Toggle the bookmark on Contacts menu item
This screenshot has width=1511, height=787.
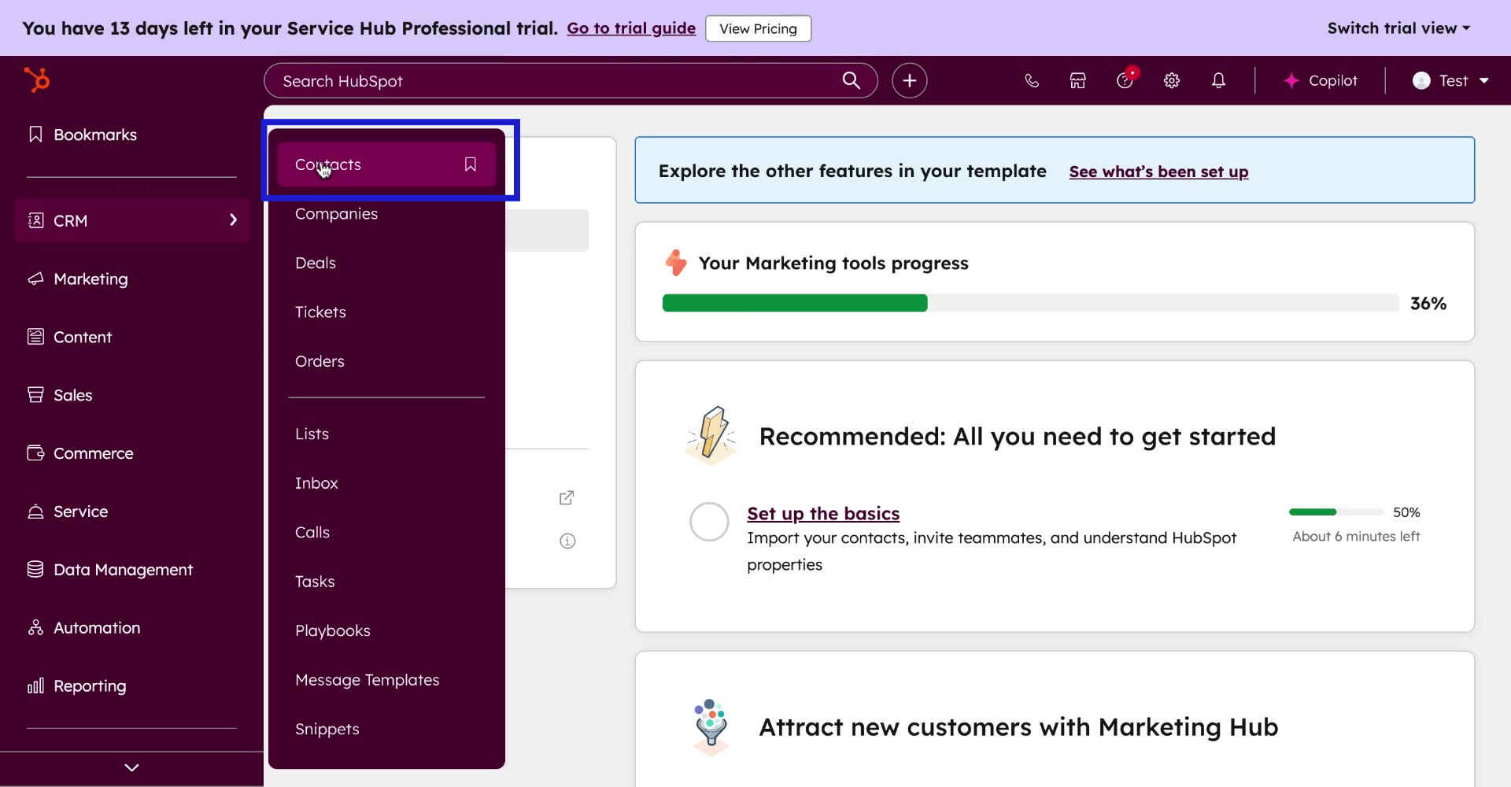pos(470,164)
